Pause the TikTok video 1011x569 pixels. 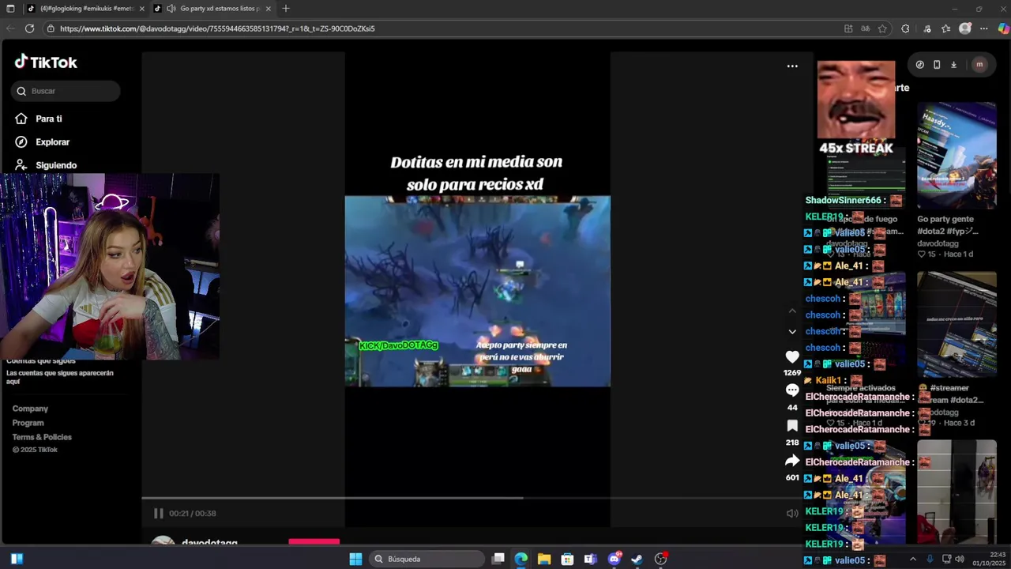[x=159, y=513]
